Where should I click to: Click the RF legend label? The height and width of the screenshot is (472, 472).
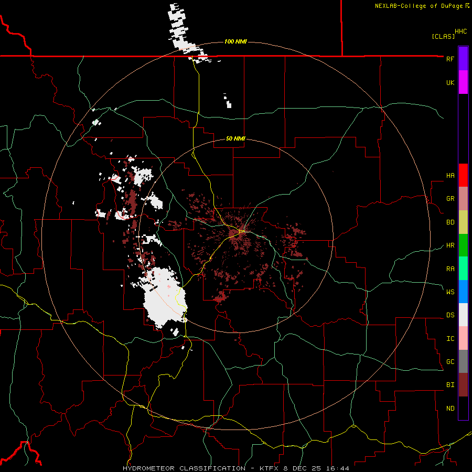click(450, 59)
